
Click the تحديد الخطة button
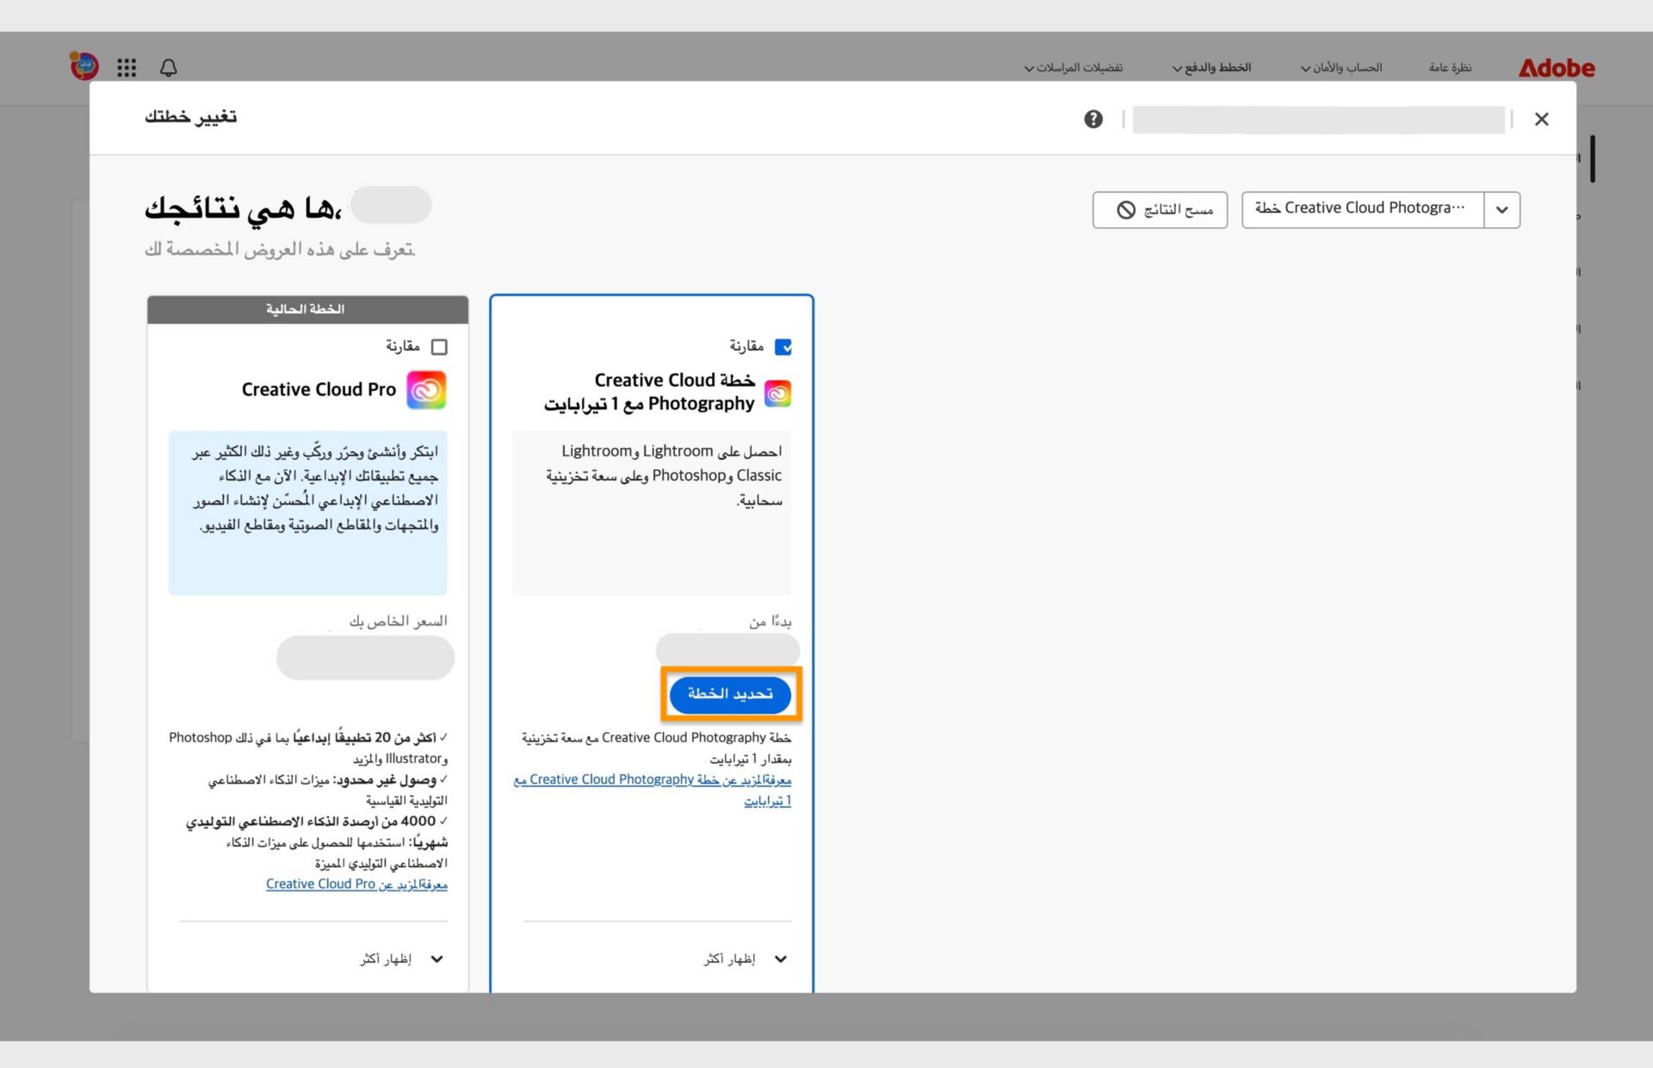point(730,694)
